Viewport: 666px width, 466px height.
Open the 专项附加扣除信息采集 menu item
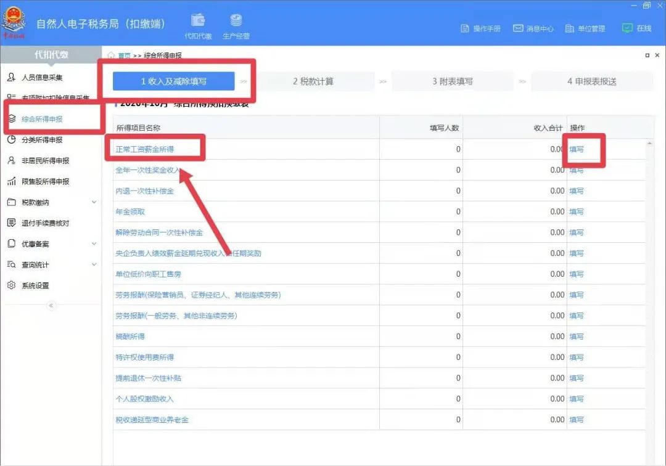tap(55, 98)
